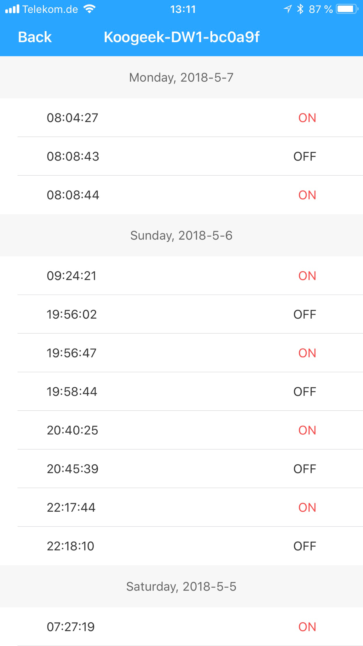Tap the 19:58:44 OFF entry
Screen dimensions: 363x646
181,392
